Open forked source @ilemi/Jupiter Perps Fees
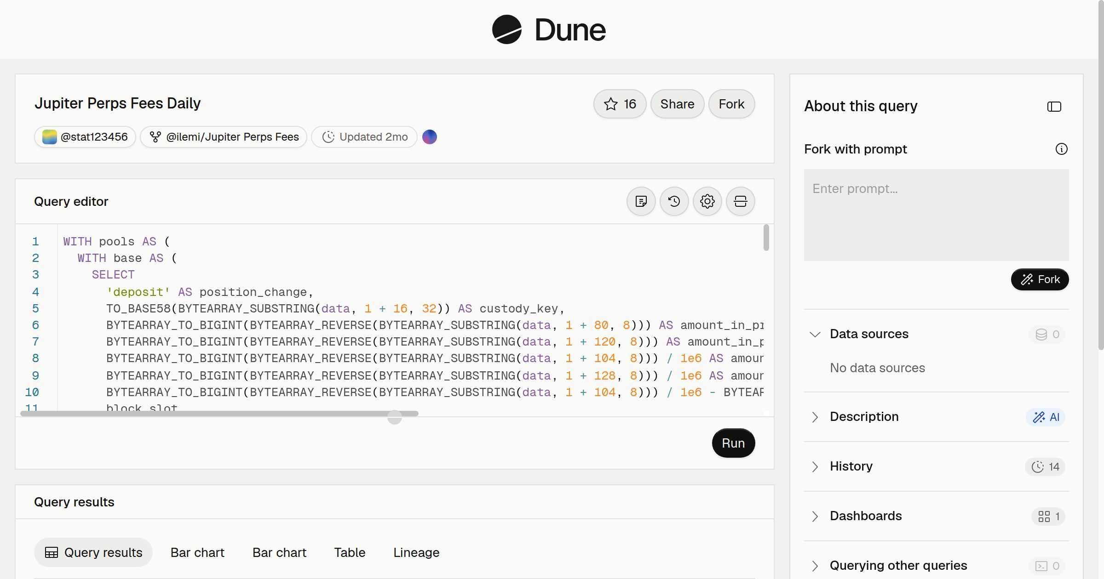 224,137
